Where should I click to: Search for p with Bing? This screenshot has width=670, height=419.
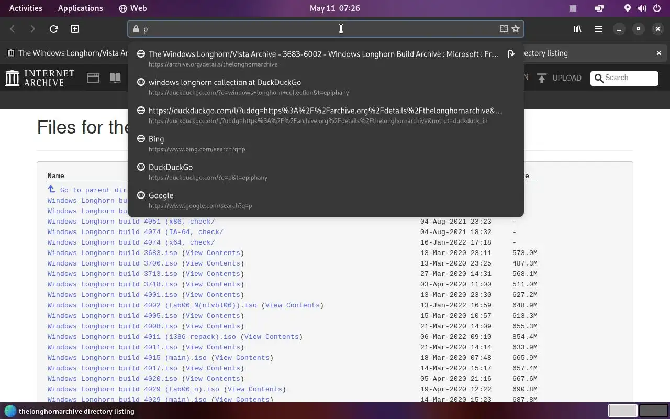[x=326, y=144]
